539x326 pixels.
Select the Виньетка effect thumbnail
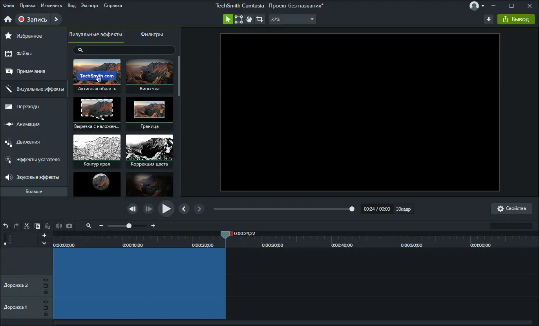point(149,72)
